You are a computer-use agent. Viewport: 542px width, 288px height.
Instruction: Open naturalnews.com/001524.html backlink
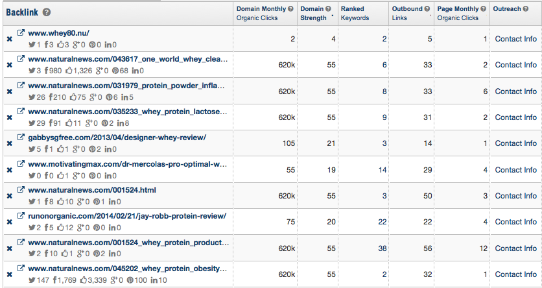pyautogui.click(x=92, y=190)
